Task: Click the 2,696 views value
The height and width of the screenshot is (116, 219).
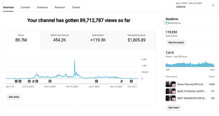Action: (212, 84)
